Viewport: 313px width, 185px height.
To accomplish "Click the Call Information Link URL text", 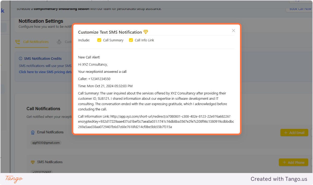I will click(x=156, y=122).
